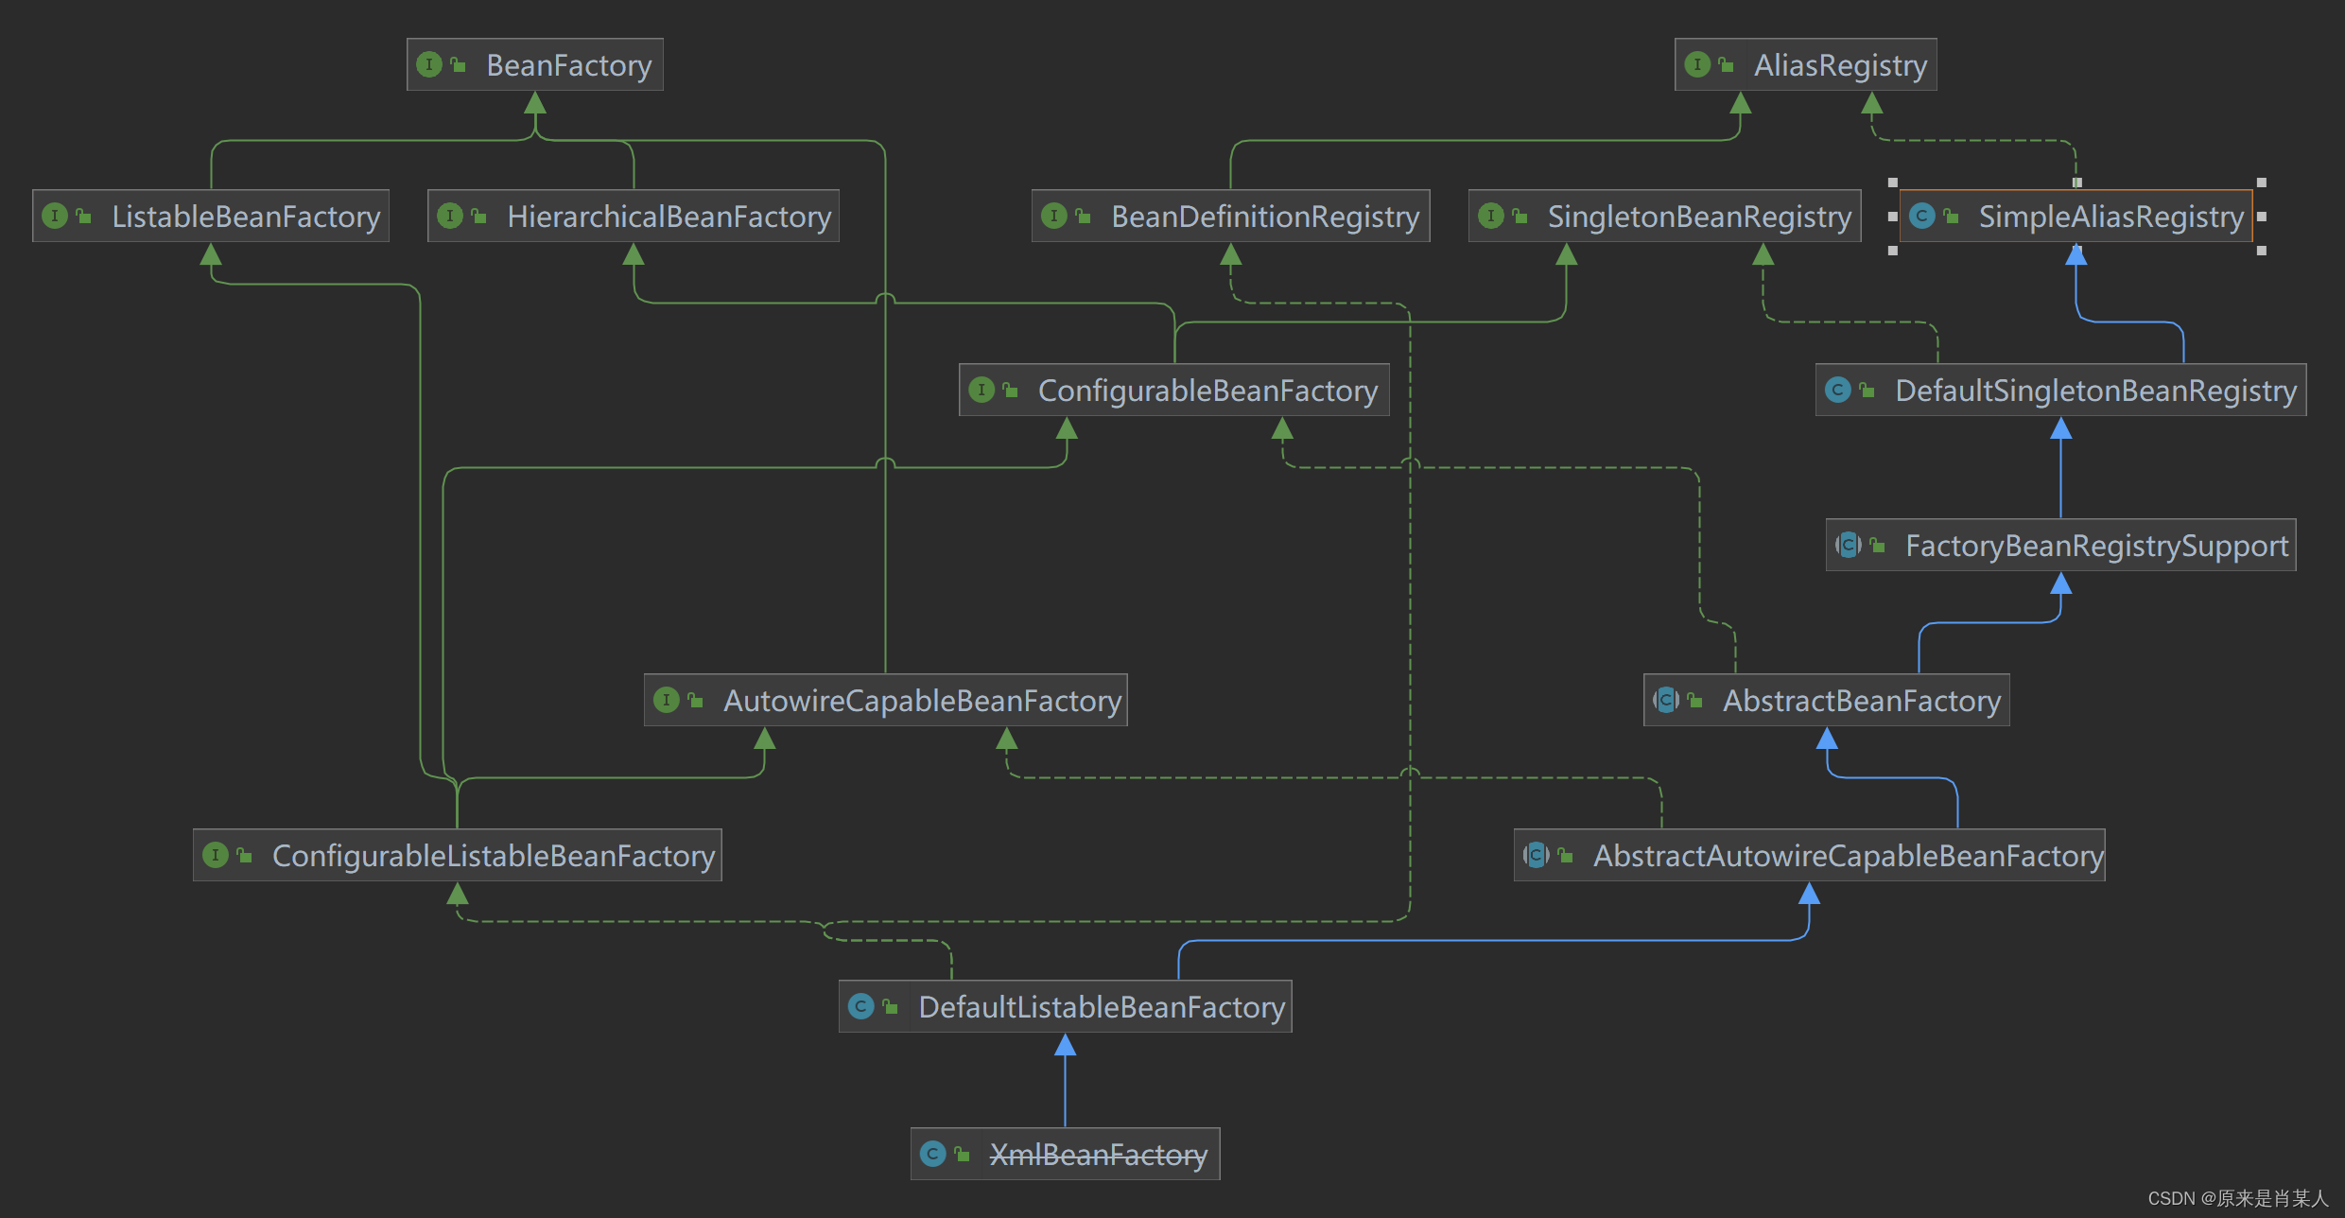Select the BeanDefinitionRegistry label text
This screenshot has height=1218, width=2345.
[1265, 217]
